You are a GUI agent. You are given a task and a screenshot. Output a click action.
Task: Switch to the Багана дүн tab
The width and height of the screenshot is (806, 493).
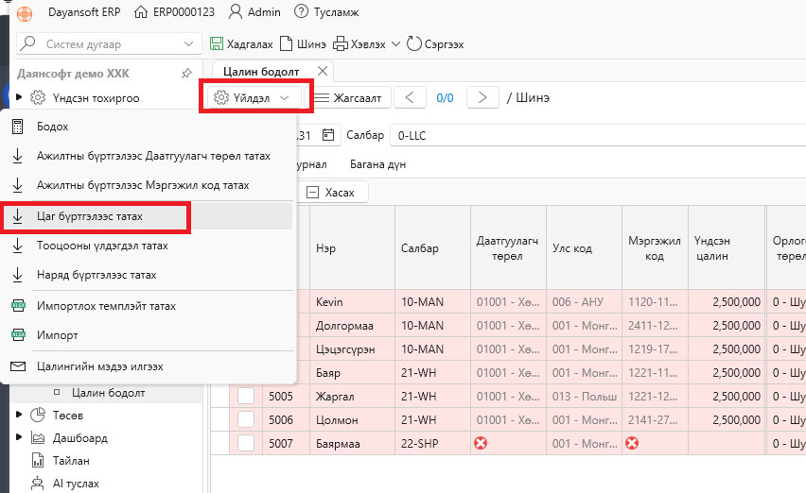(x=377, y=164)
